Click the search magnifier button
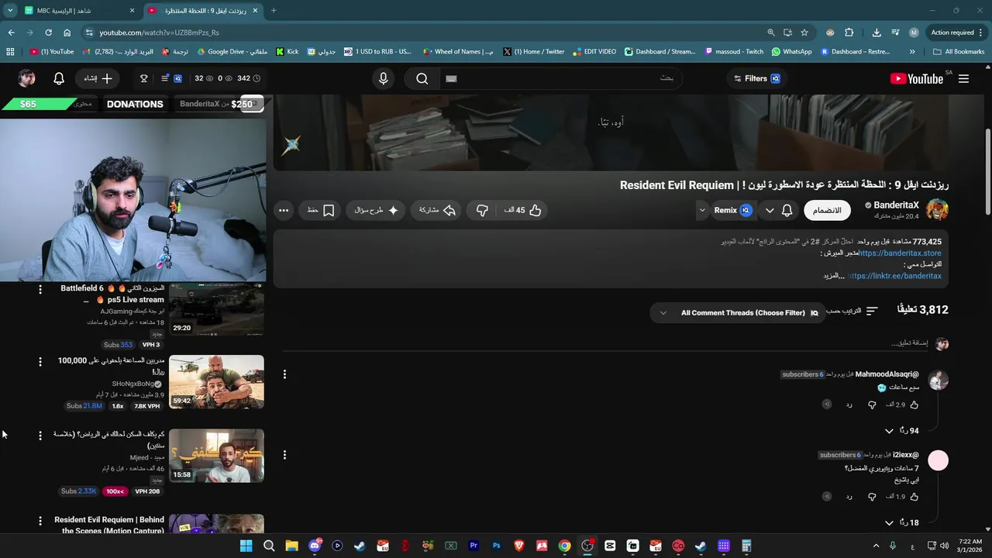 pos(422,78)
